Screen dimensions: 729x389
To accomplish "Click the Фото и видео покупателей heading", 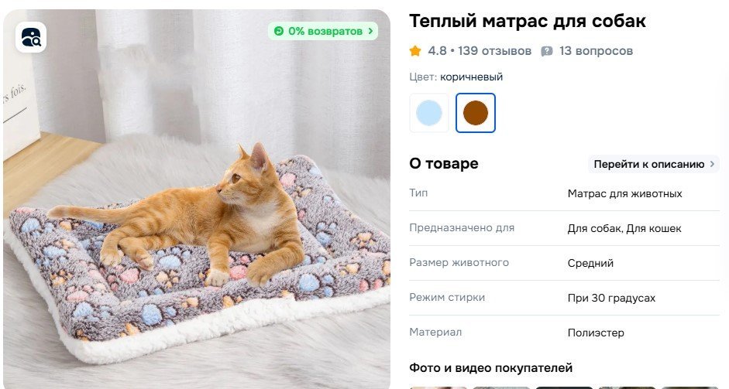I will point(491,368).
